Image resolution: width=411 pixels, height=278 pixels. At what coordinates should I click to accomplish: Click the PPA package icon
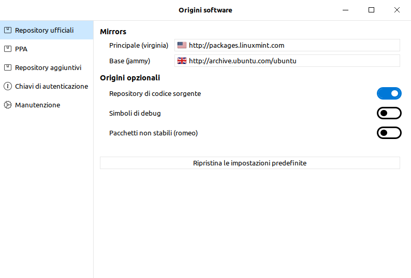click(8, 49)
